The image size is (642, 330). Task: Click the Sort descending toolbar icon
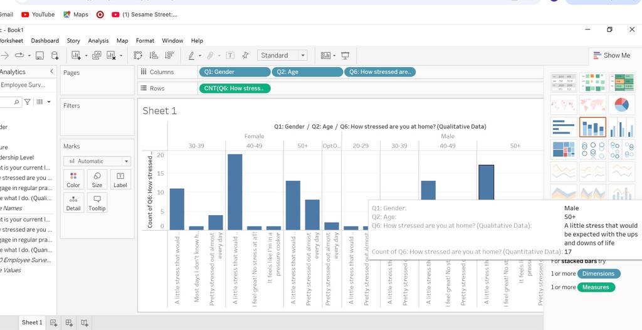pyautogui.click(x=169, y=55)
